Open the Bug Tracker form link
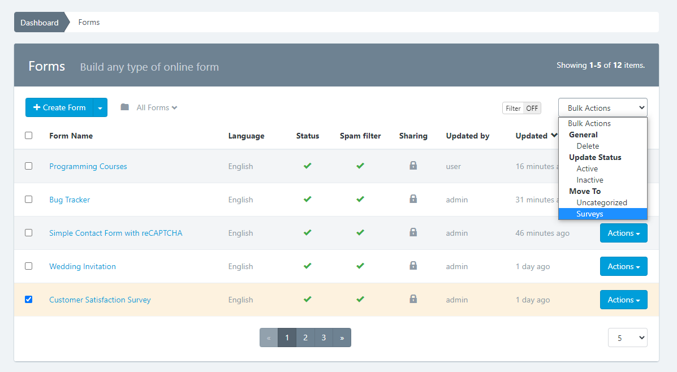677x372 pixels. 70,200
